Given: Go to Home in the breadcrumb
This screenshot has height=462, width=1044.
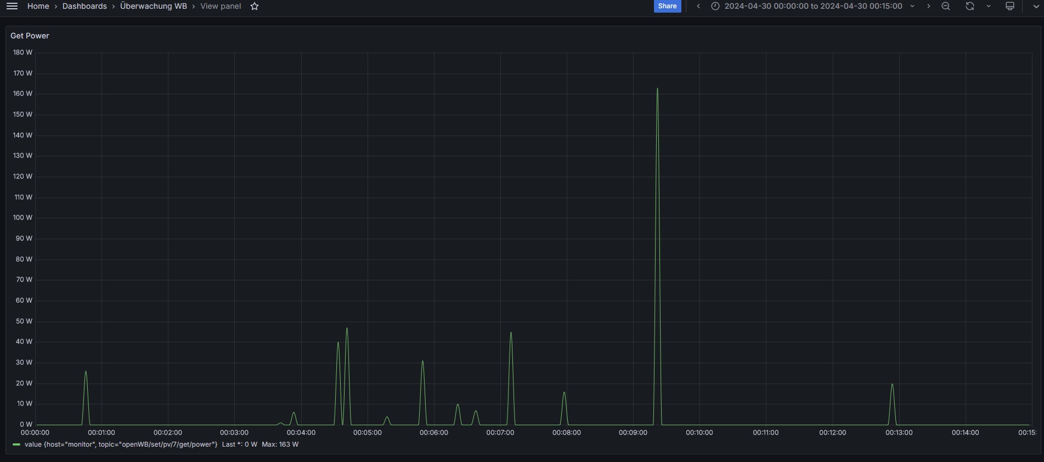Looking at the screenshot, I should [38, 6].
